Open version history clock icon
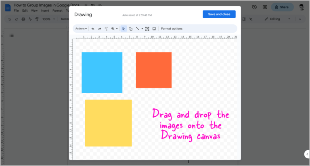Image resolution: width=310 pixels, height=166 pixels. pyautogui.click(x=254, y=7)
